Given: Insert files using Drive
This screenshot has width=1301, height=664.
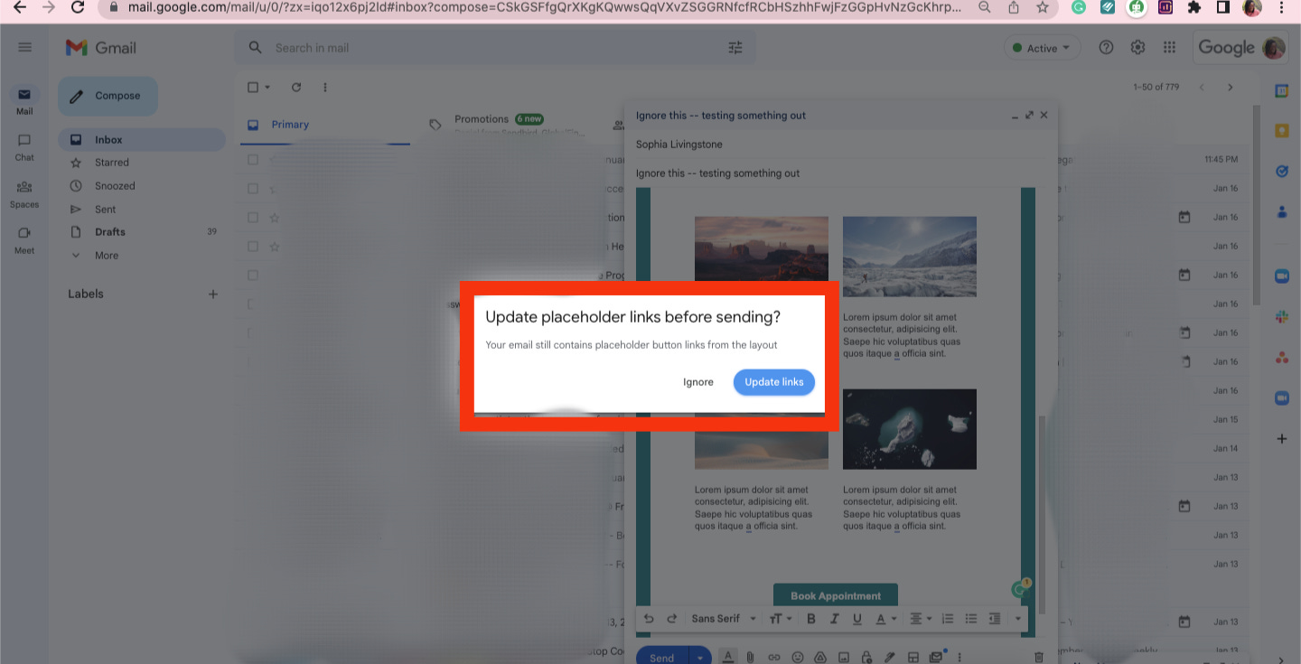Looking at the screenshot, I should tap(820, 657).
